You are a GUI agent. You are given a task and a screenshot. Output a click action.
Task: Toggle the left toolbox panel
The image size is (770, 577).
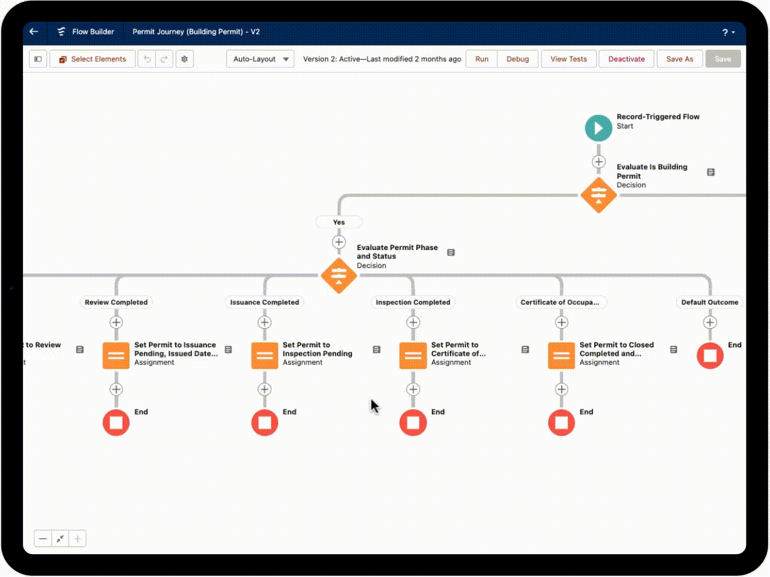38,59
